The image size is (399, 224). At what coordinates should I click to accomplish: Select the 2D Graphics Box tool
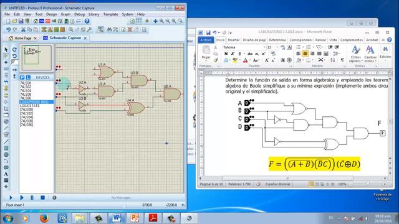6,148
